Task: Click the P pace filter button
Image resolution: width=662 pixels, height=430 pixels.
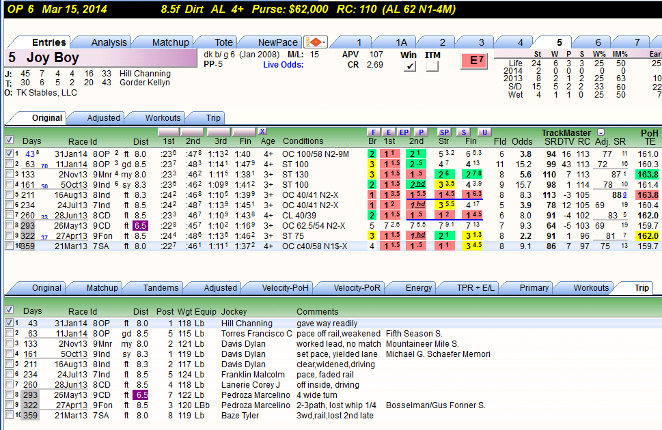Action: pos(420,132)
